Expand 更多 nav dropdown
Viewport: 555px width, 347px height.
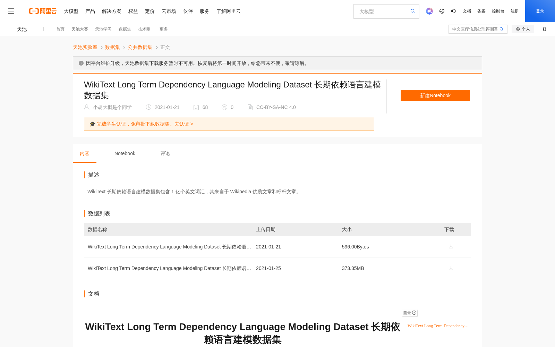click(164, 29)
